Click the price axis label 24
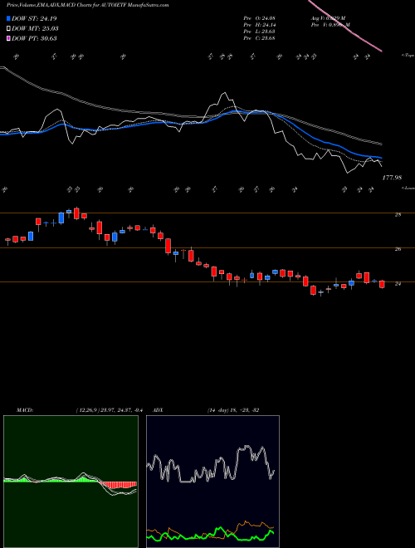This screenshot has height=548, width=415. click(398, 284)
